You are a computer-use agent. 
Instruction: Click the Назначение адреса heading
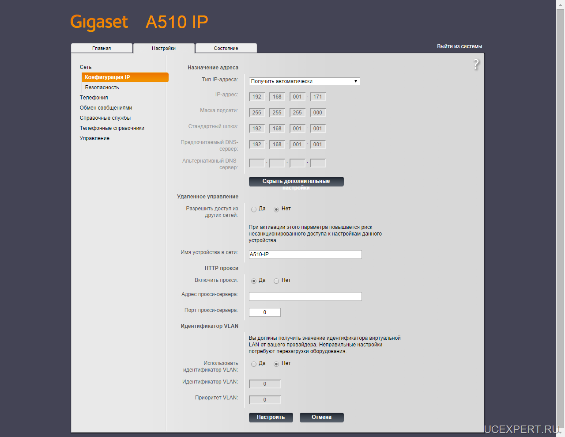pyautogui.click(x=213, y=68)
